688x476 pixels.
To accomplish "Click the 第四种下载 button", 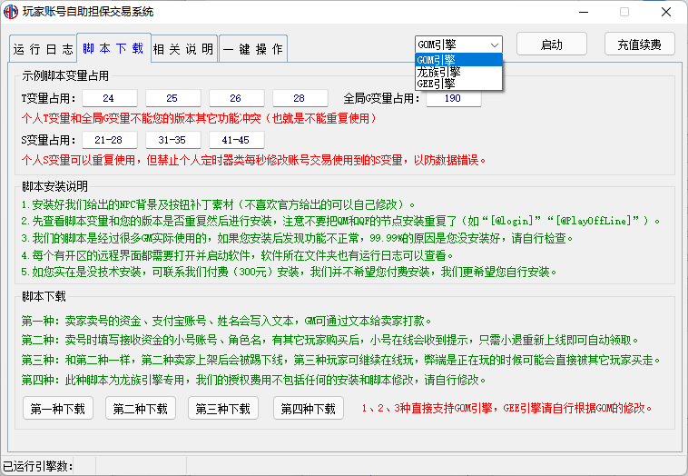I will click(x=308, y=409).
